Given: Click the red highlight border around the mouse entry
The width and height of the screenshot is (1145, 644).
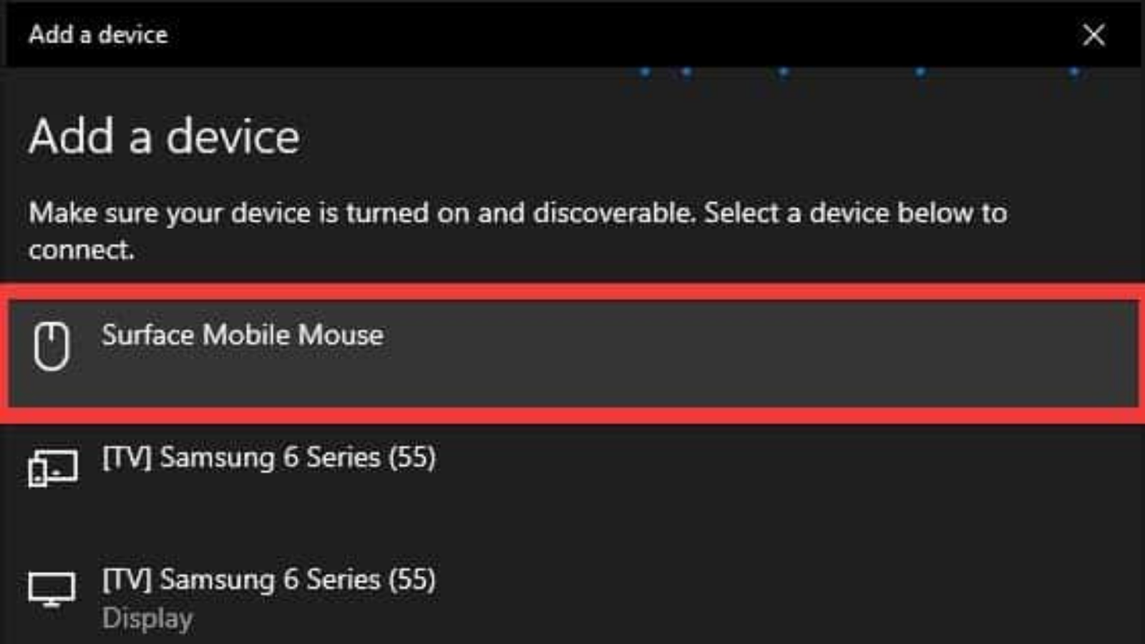Looking at the screenshot, I should [572, 291].
